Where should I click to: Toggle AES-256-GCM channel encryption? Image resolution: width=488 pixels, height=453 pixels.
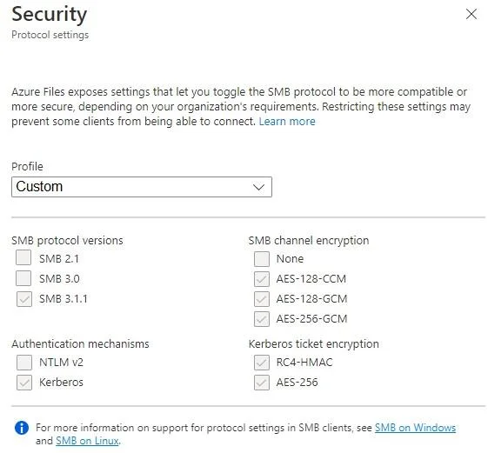[262, 319]
